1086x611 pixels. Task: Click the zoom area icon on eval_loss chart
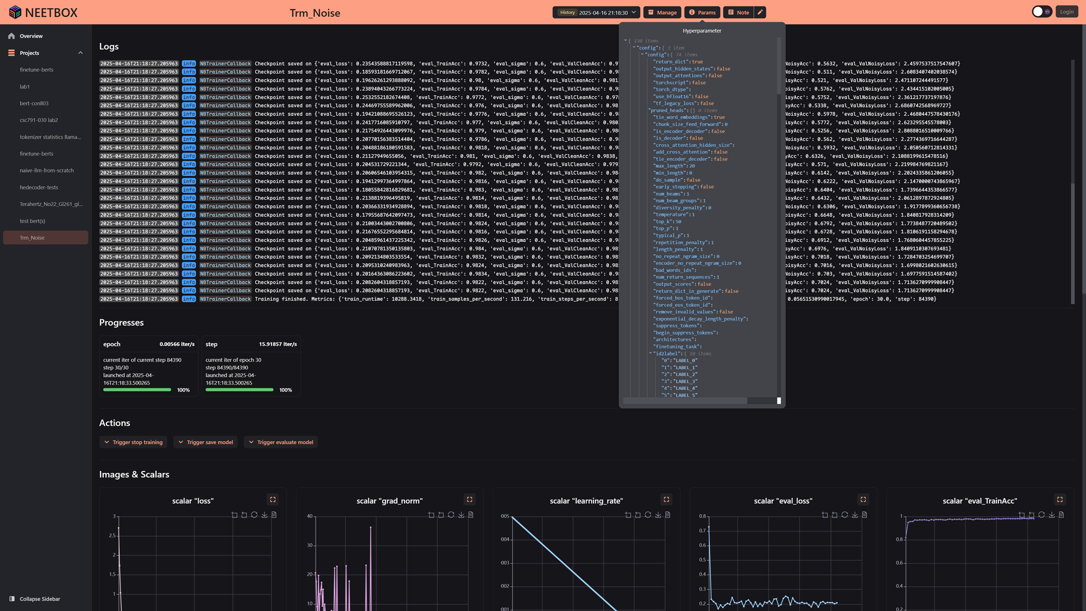tap(825, 515)
